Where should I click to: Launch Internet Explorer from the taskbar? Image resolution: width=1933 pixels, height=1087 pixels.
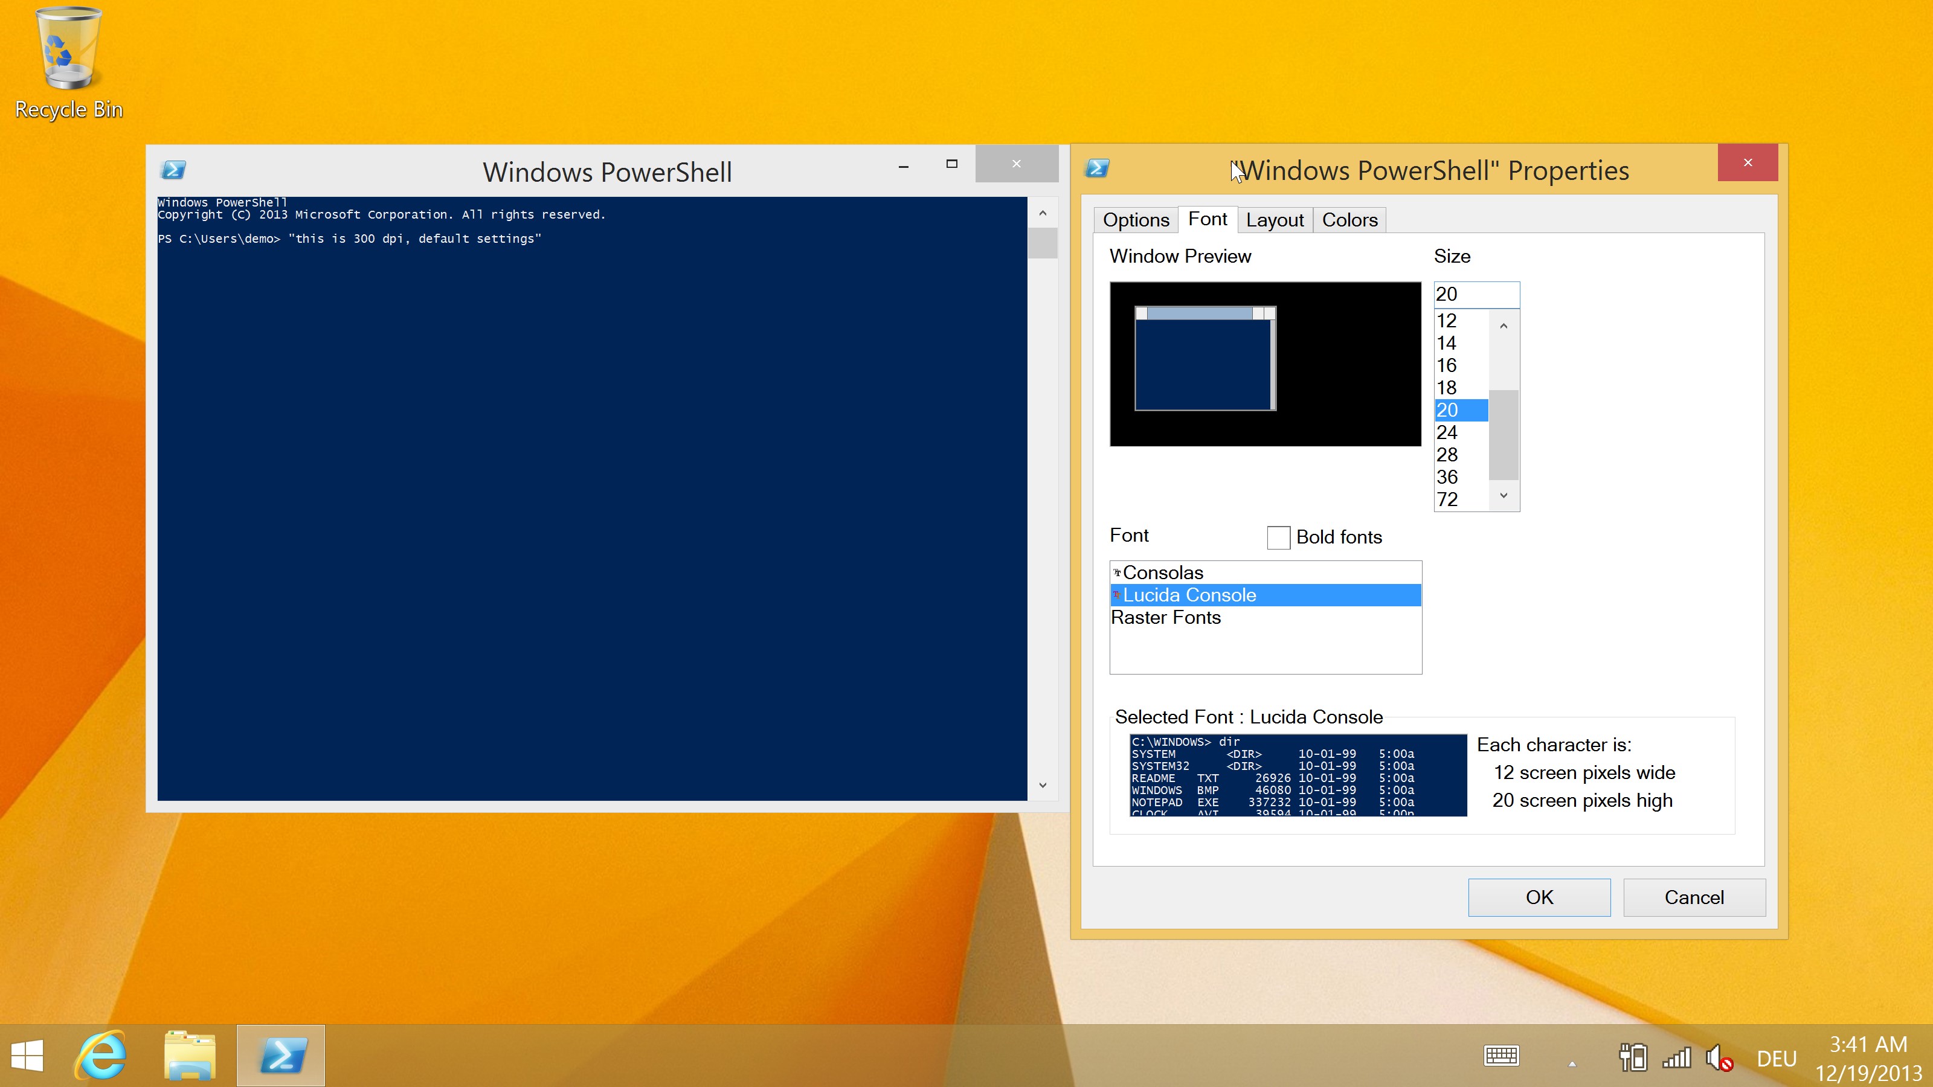(x=100, y=1056)
